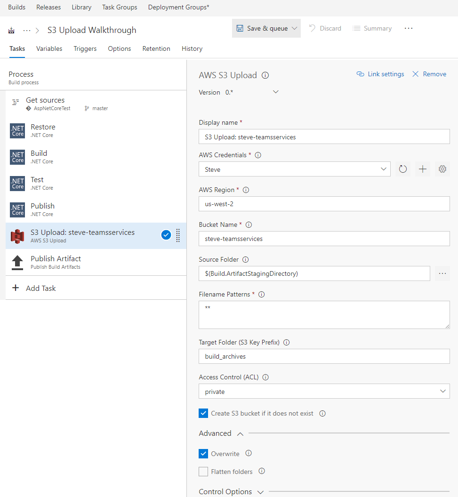Click the blue checkmark on the S3 Upload task
The image size is (458, 497).
pos(166,235)
